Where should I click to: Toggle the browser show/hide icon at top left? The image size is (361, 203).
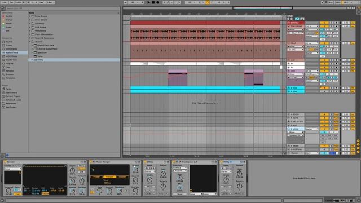click(x=2, y=7)
